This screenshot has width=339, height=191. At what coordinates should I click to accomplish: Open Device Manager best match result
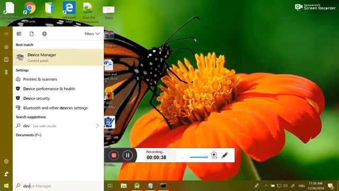pos(58,57)
